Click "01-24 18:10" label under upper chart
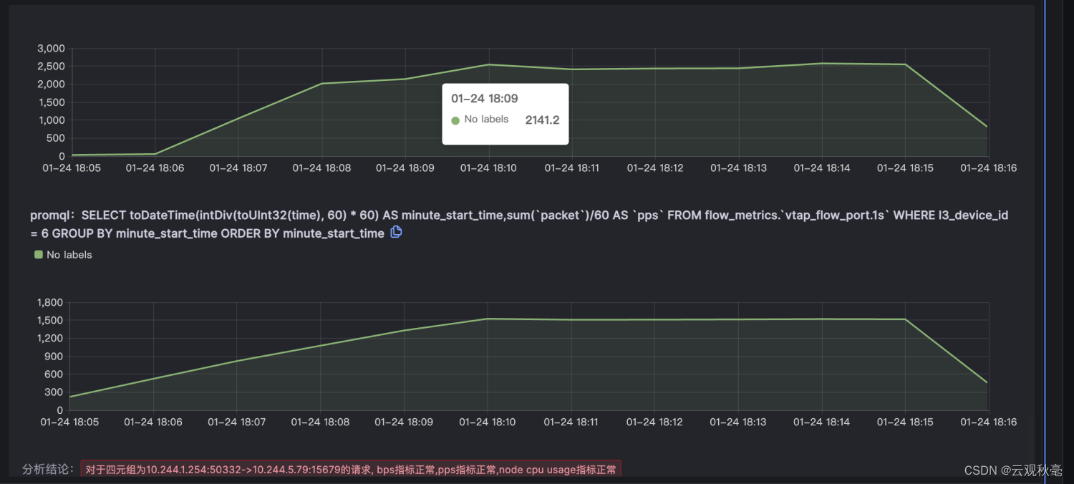 [488, 168]
